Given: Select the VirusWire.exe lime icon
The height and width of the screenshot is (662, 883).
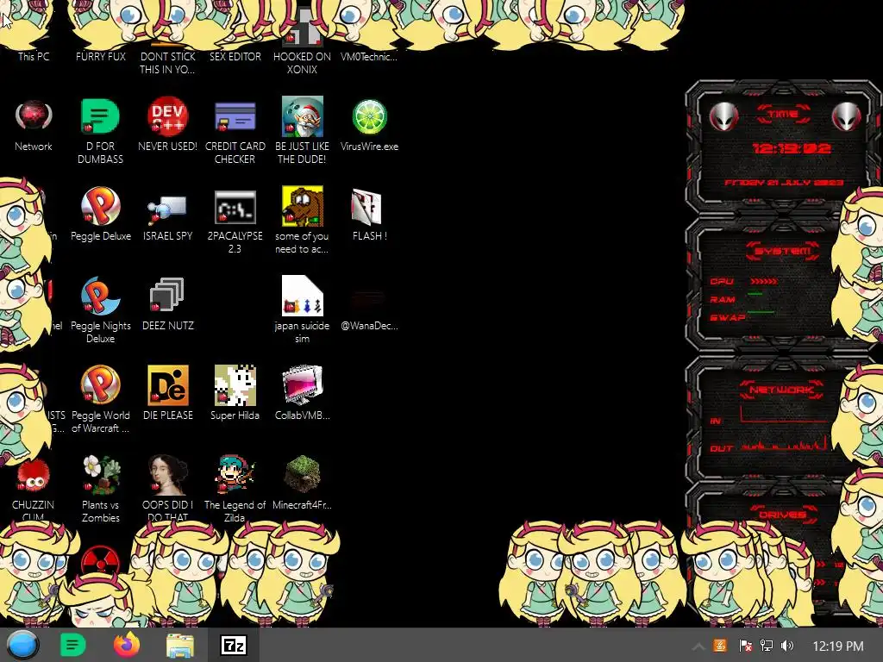Looking at the screenshot, I should pyautogui.click(x=369, y=117).
